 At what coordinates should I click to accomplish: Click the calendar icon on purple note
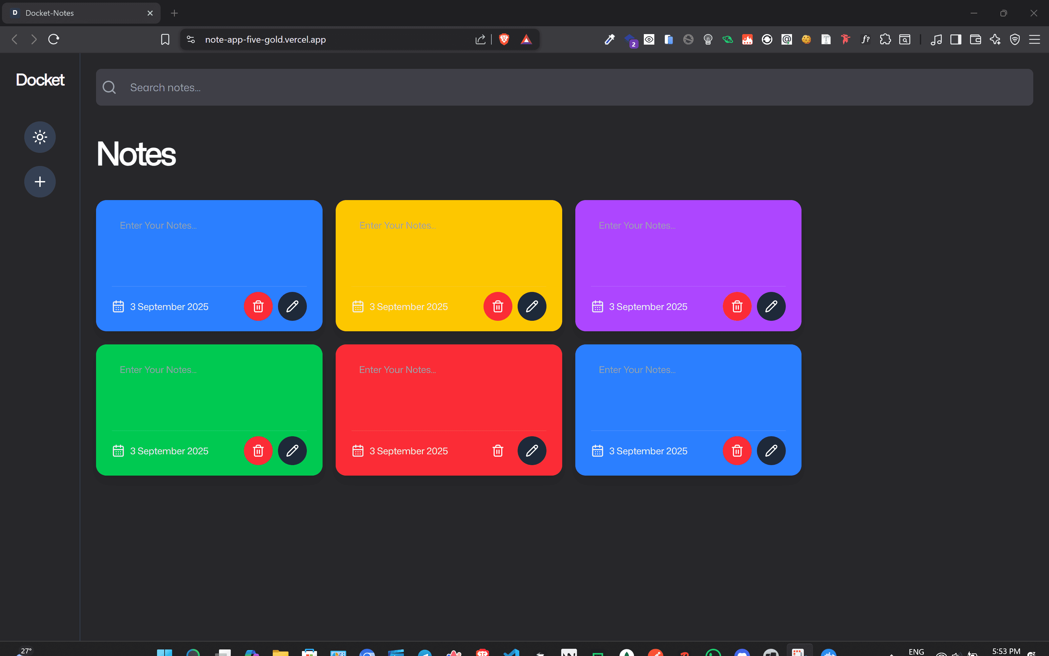pos(597,306)
